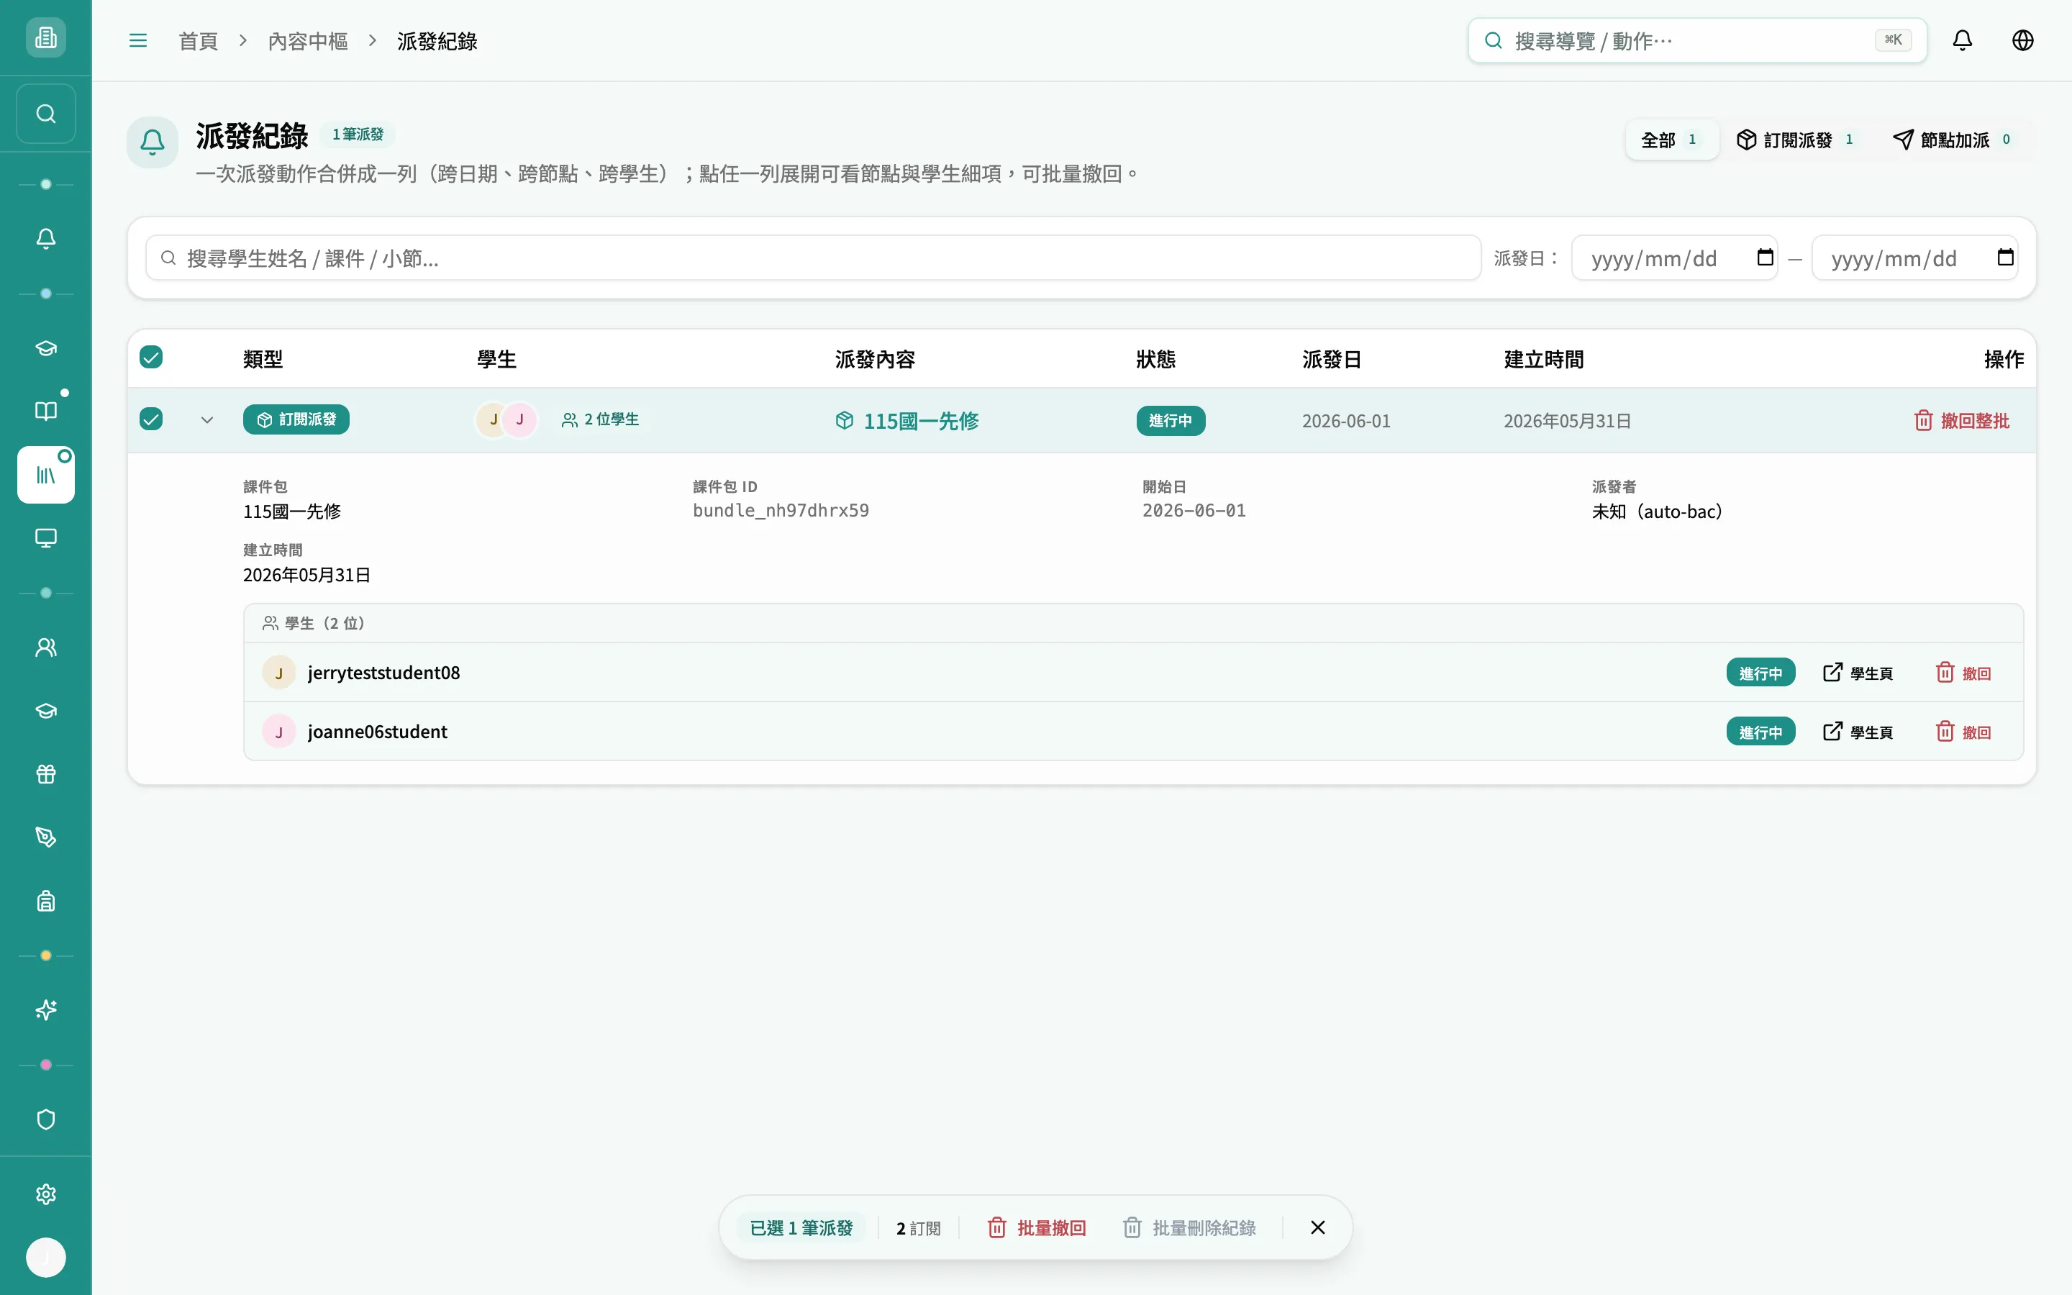Open the pen tool icon in sidebar

[x=46, y=837]
